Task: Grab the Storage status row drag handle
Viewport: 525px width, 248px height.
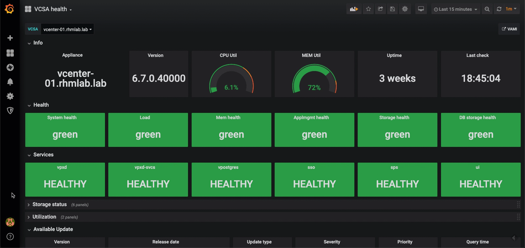Action: tap(518, 204)
